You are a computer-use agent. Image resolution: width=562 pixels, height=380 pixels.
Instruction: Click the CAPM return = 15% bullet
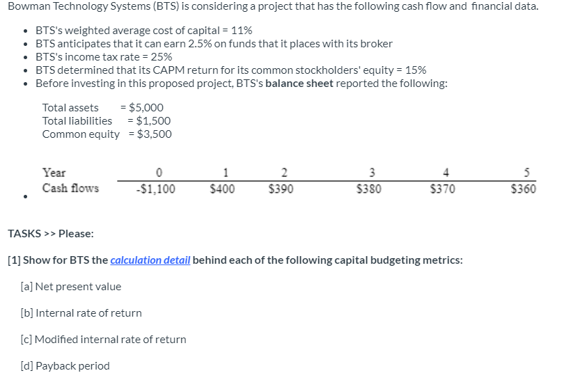pyautogui.click(x=231, y=70)
